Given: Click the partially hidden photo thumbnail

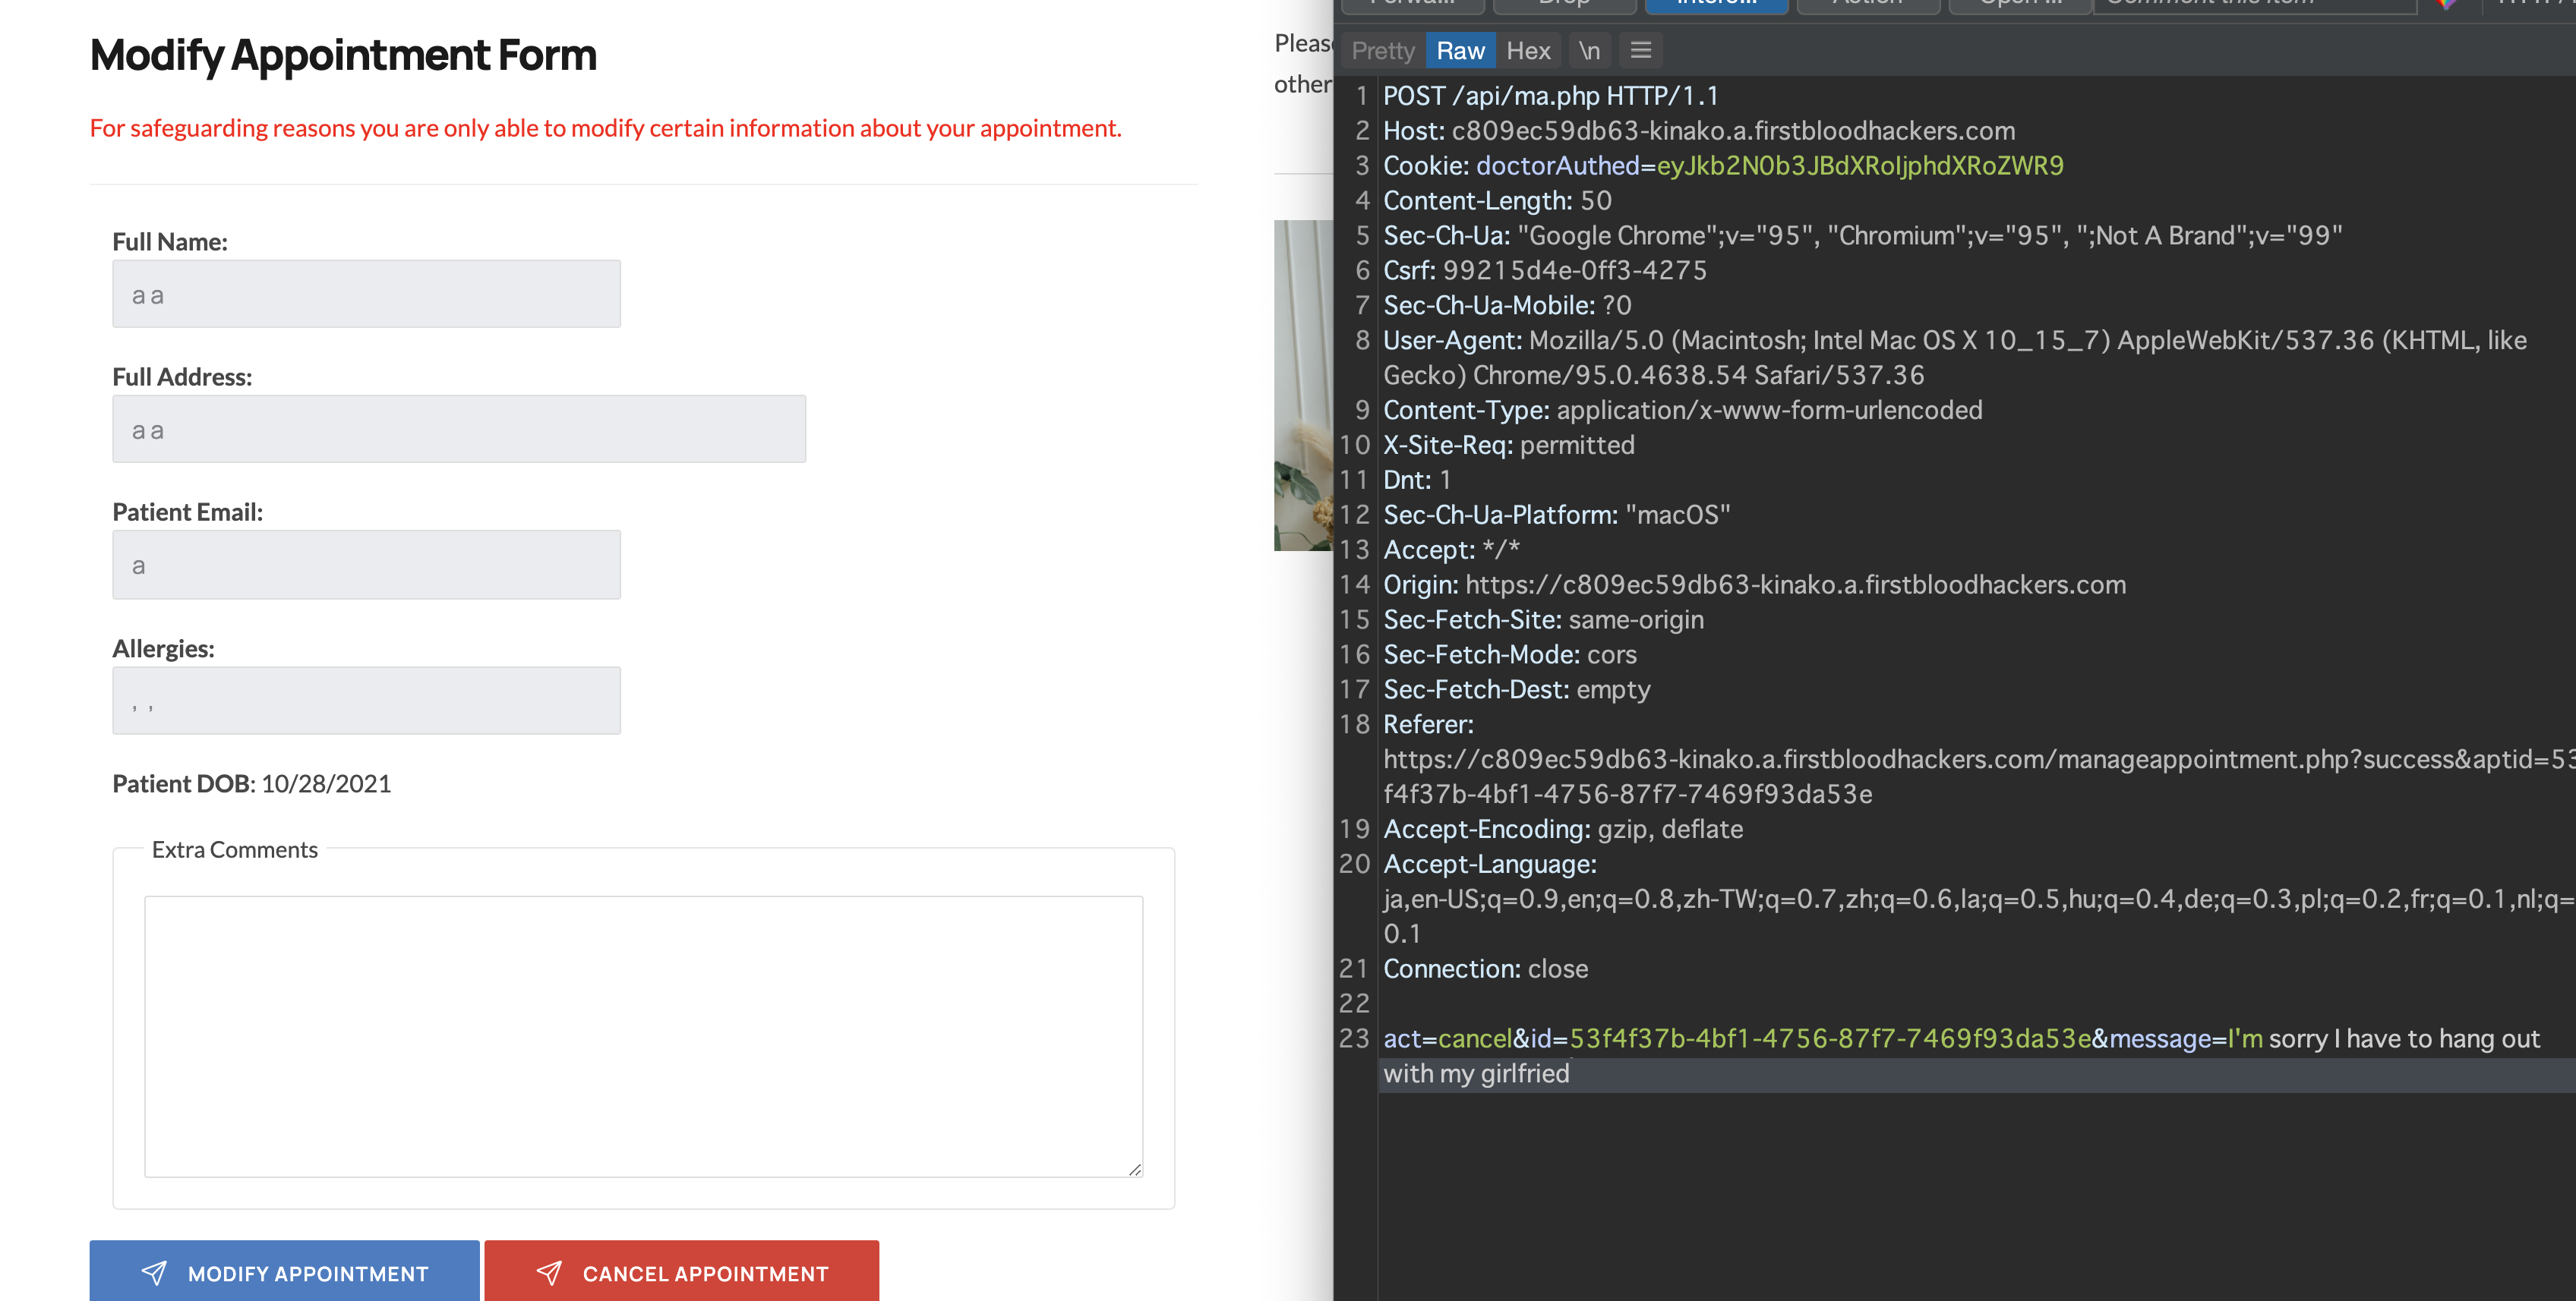Looking at the screenshot, I should point(1303,385).
